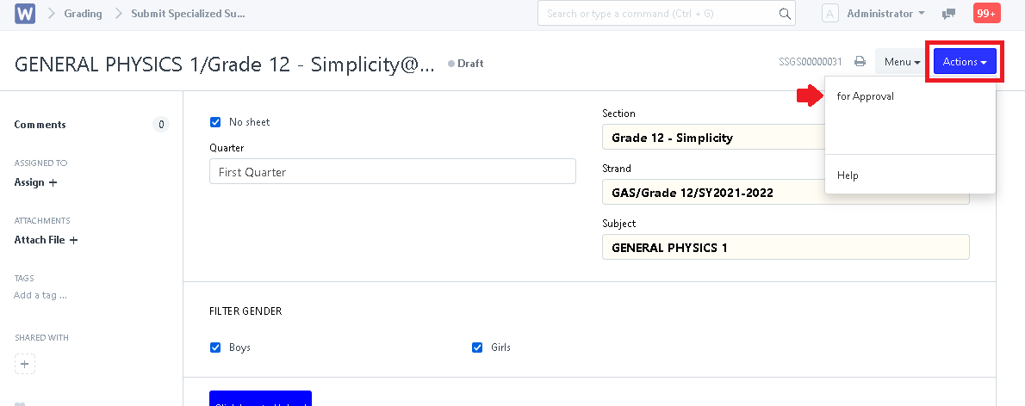1025x406 pixels.
Task: Collapse the Actions dropdown button
Action: pyautogui.click(x=965, y=62)
